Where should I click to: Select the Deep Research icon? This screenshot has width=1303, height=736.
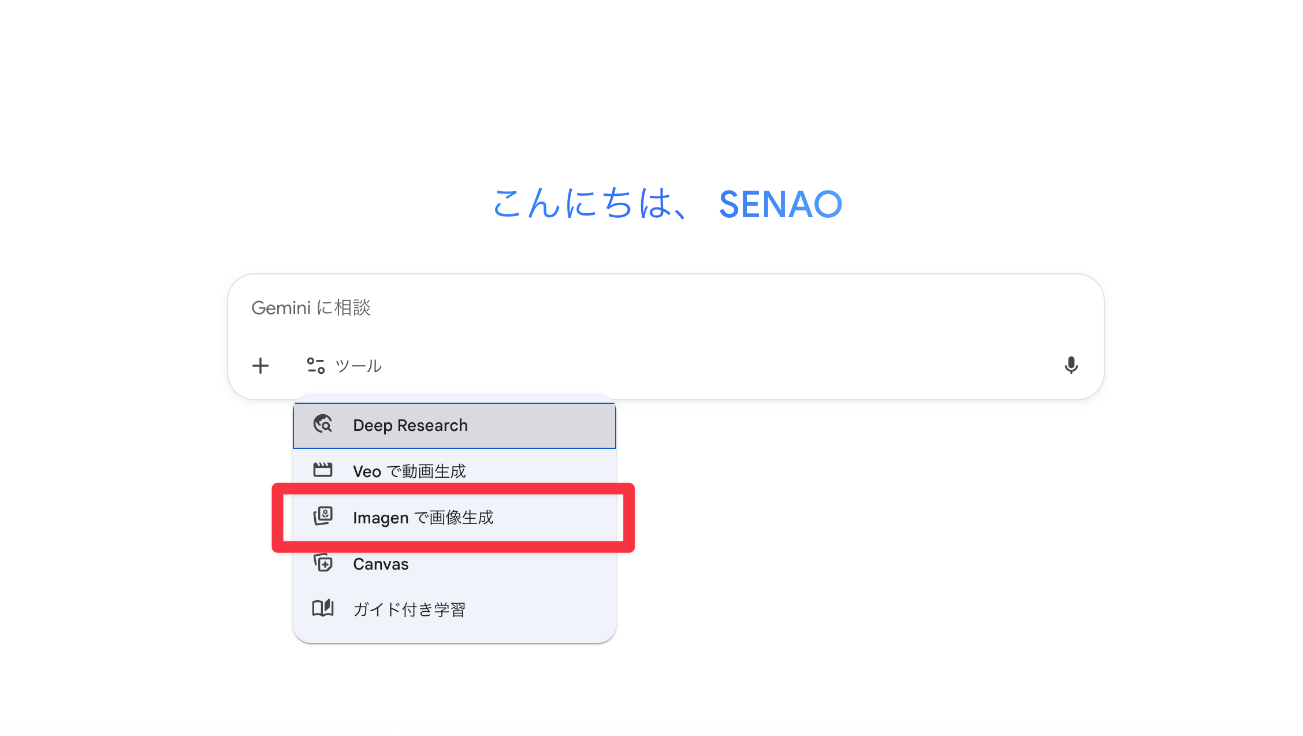323,425
